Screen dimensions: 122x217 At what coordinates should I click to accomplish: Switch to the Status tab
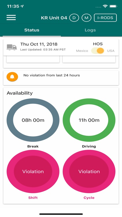click(32, 30)
